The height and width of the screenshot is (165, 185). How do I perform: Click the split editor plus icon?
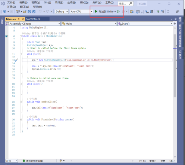(x=175, y=24)
